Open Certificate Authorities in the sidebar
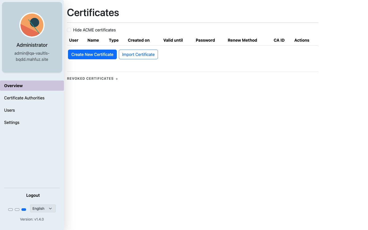Viewport: 368px width, 230px height. (32, 98)
